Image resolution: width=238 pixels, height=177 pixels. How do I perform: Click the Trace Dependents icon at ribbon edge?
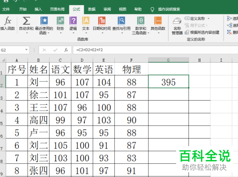(x=229, y=25)
